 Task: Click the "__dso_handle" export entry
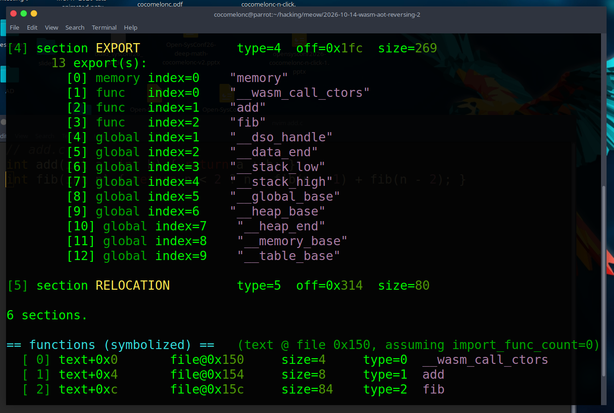[x=281, y=137]
